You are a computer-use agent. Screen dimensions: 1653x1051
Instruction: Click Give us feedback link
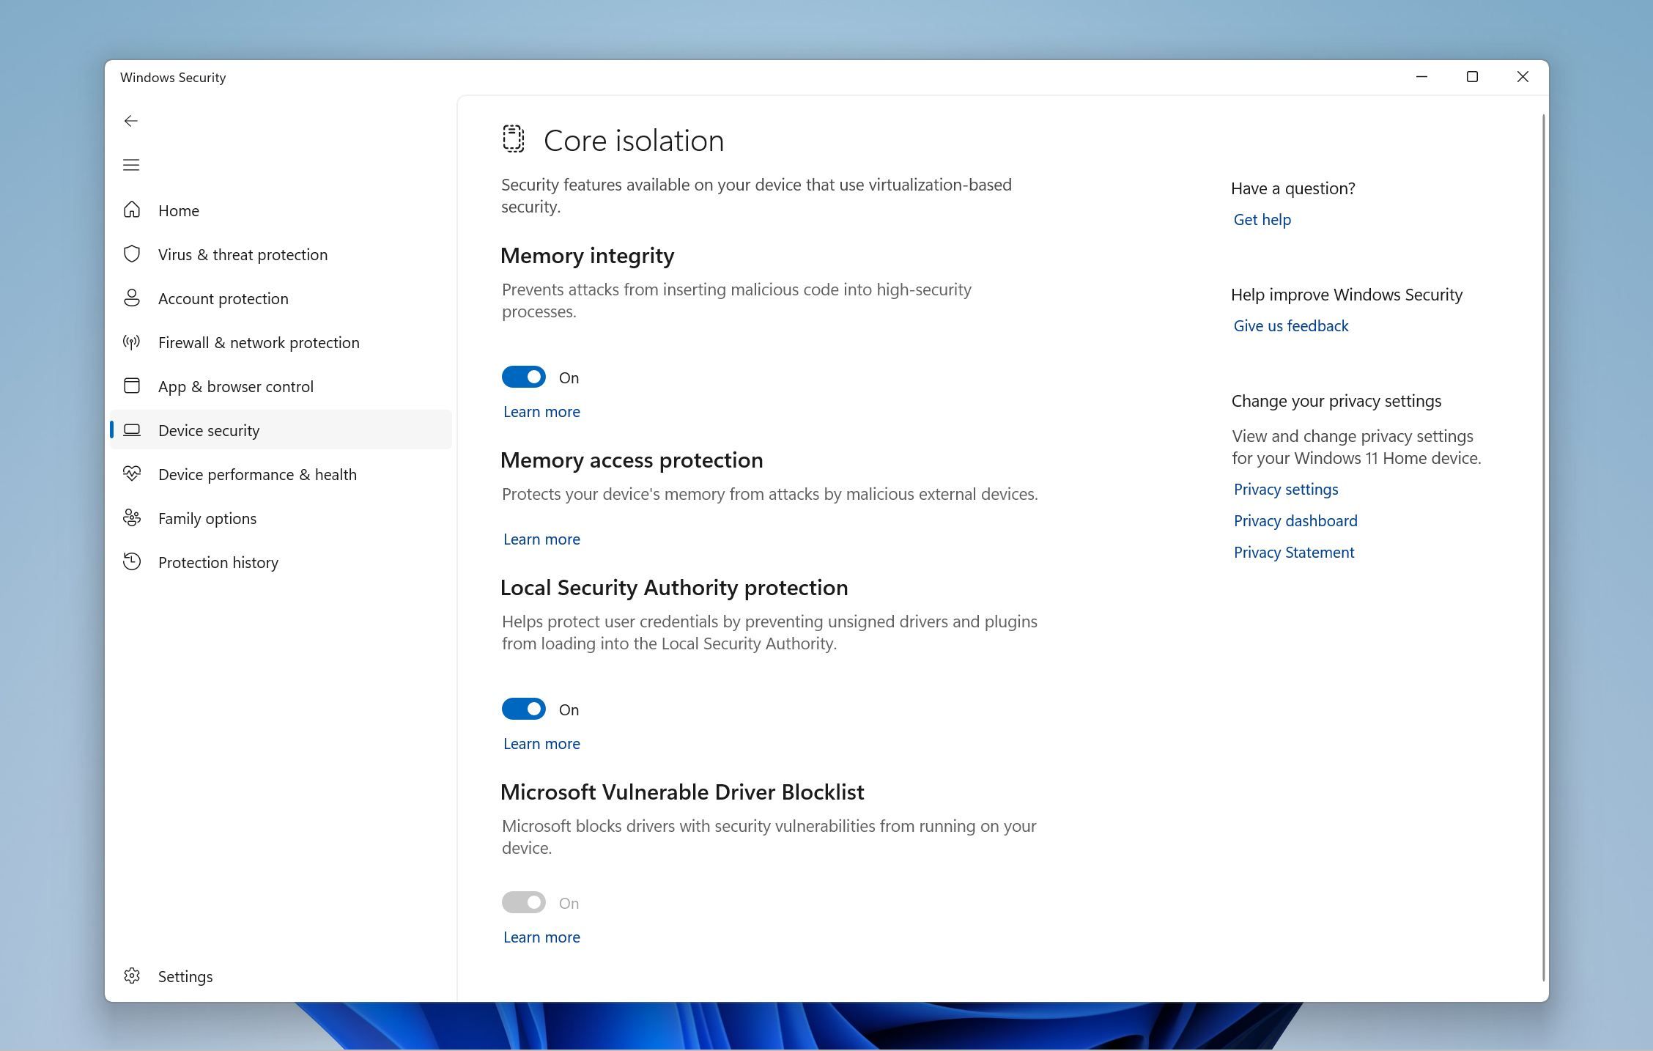tap(1290, 325)
